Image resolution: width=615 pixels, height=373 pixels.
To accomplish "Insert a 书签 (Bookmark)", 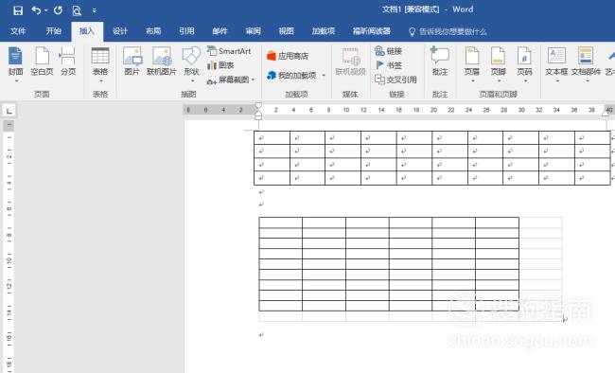I will coord(388,65).
